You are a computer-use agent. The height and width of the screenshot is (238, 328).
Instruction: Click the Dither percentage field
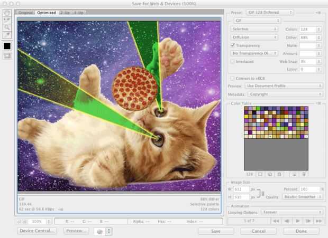coord(308,37)
